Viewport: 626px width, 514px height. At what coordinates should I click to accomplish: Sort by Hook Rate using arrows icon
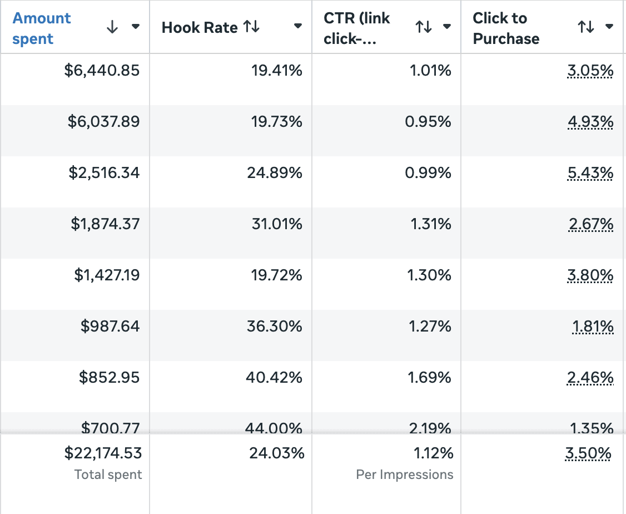click(251, 27)
